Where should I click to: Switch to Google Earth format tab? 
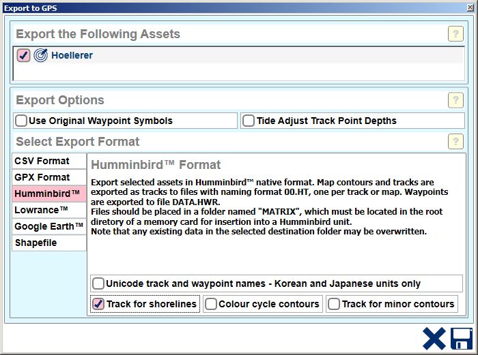[x=49, y=226]
